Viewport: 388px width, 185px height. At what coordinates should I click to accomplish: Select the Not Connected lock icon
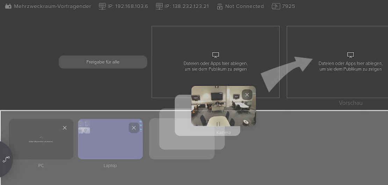point(220,6)
